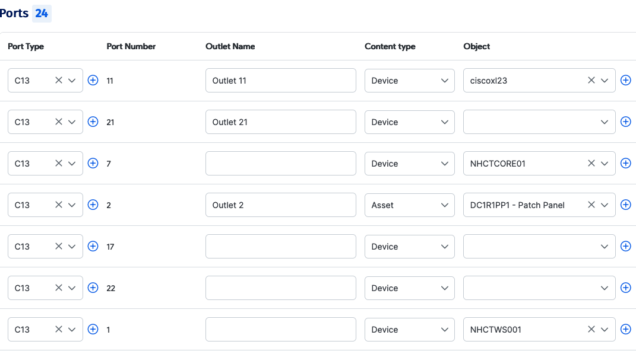Open the Device dropdown on Port 22 row

(445, 288)
